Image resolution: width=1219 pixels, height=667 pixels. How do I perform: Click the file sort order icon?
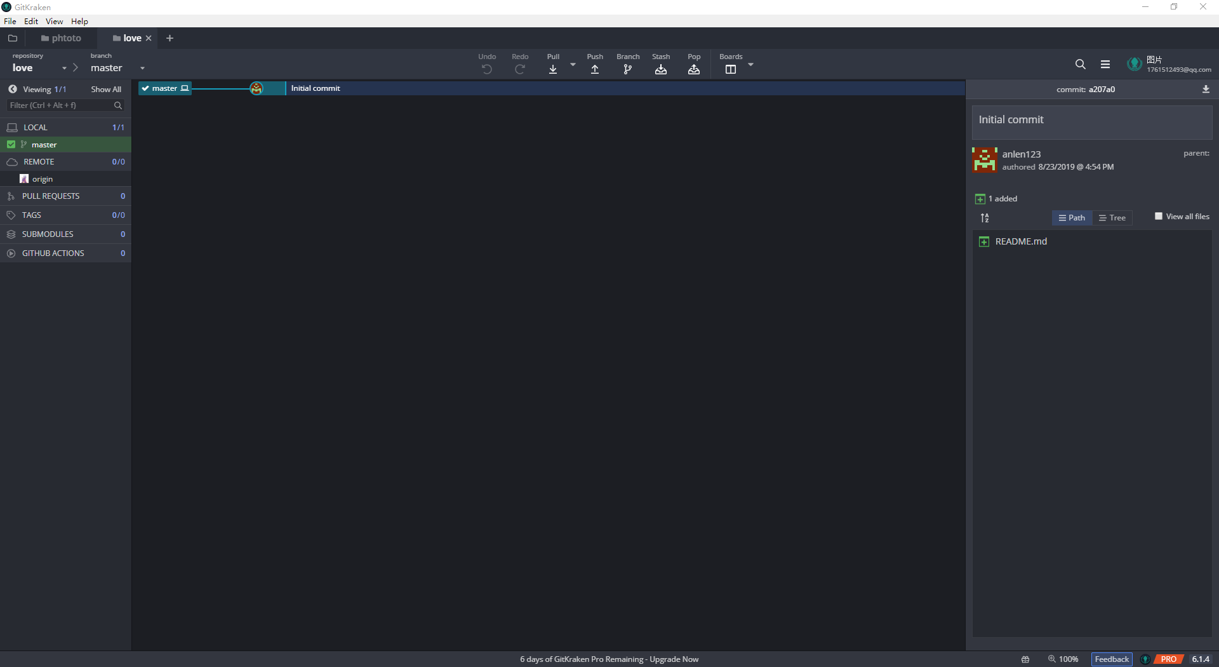tap(985, 218)
